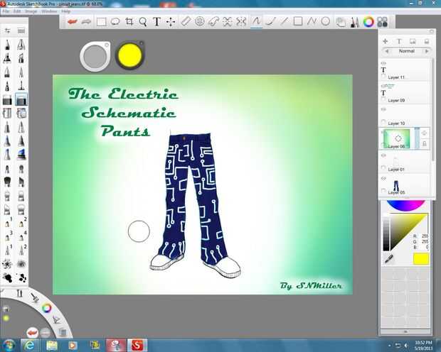Image resolution: width=441 pixels, height=352 pixels.
Task: Click the yellow current color swatch
Action: point(421,259)
